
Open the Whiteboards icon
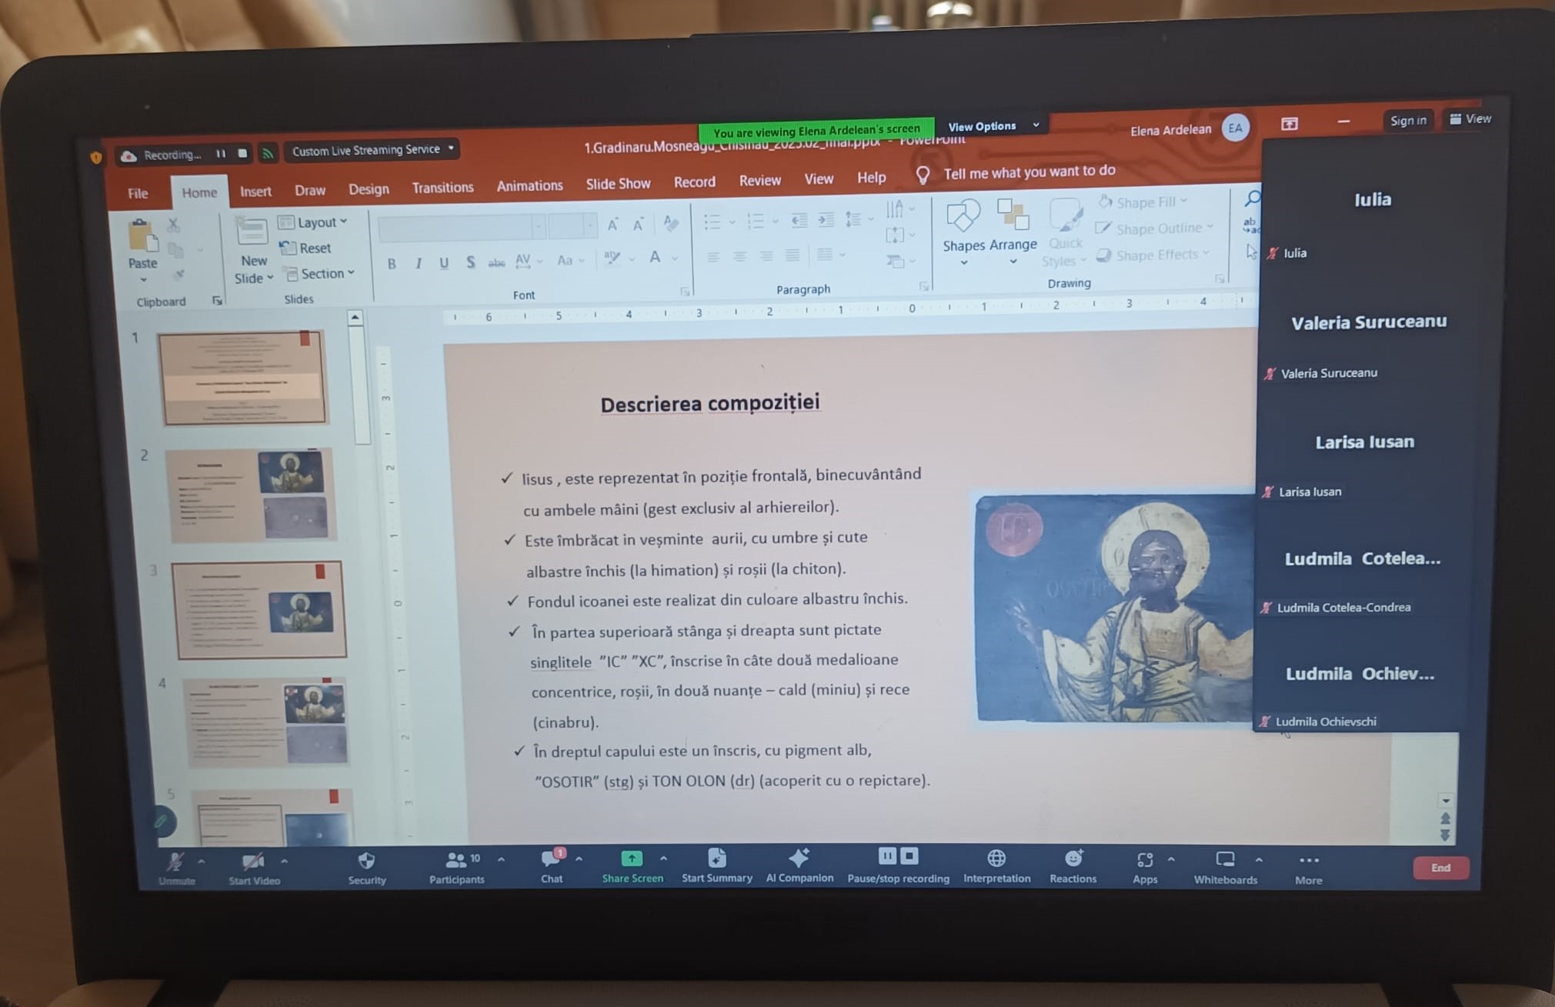point(1225,859)
